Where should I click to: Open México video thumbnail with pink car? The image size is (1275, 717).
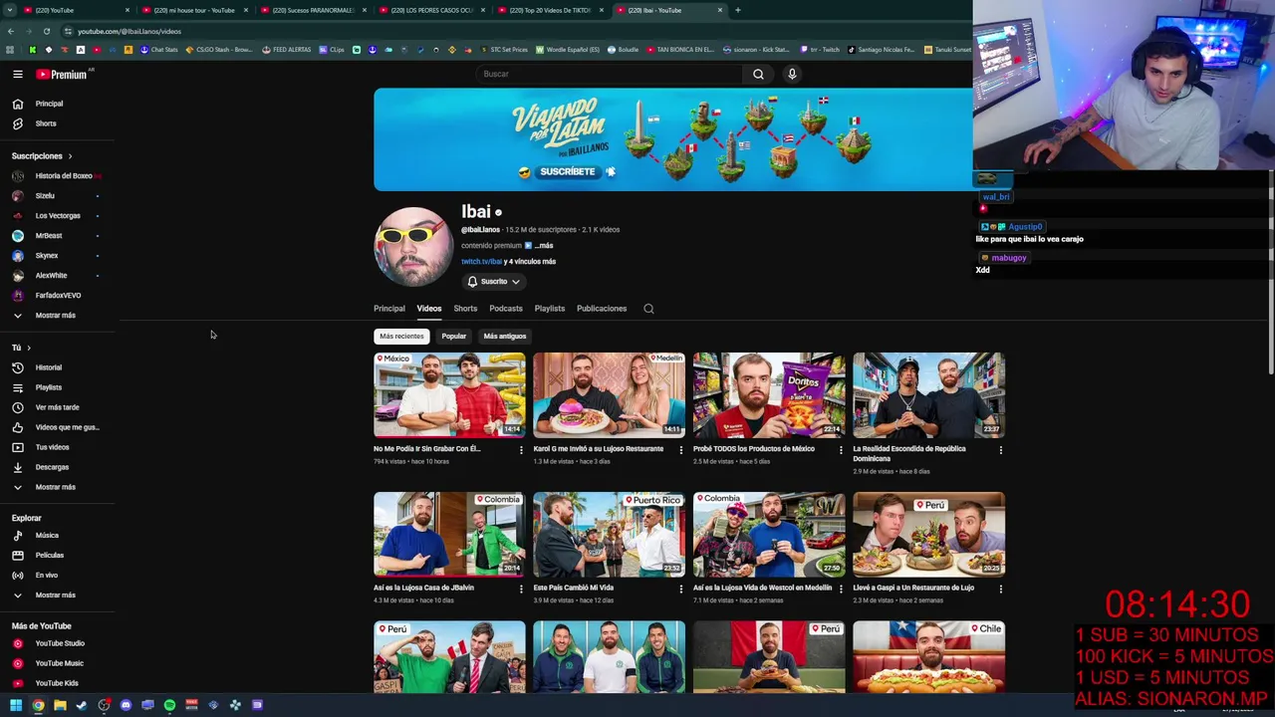pyautogui.click(x=449, y=395)
